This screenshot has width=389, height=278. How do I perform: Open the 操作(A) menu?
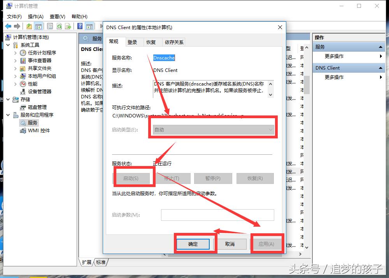[x=35, y=17]
